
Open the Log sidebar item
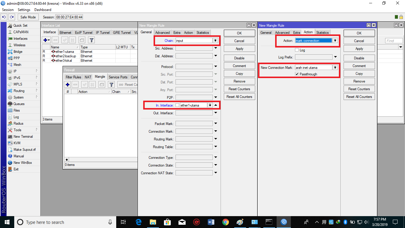[16, 117]
